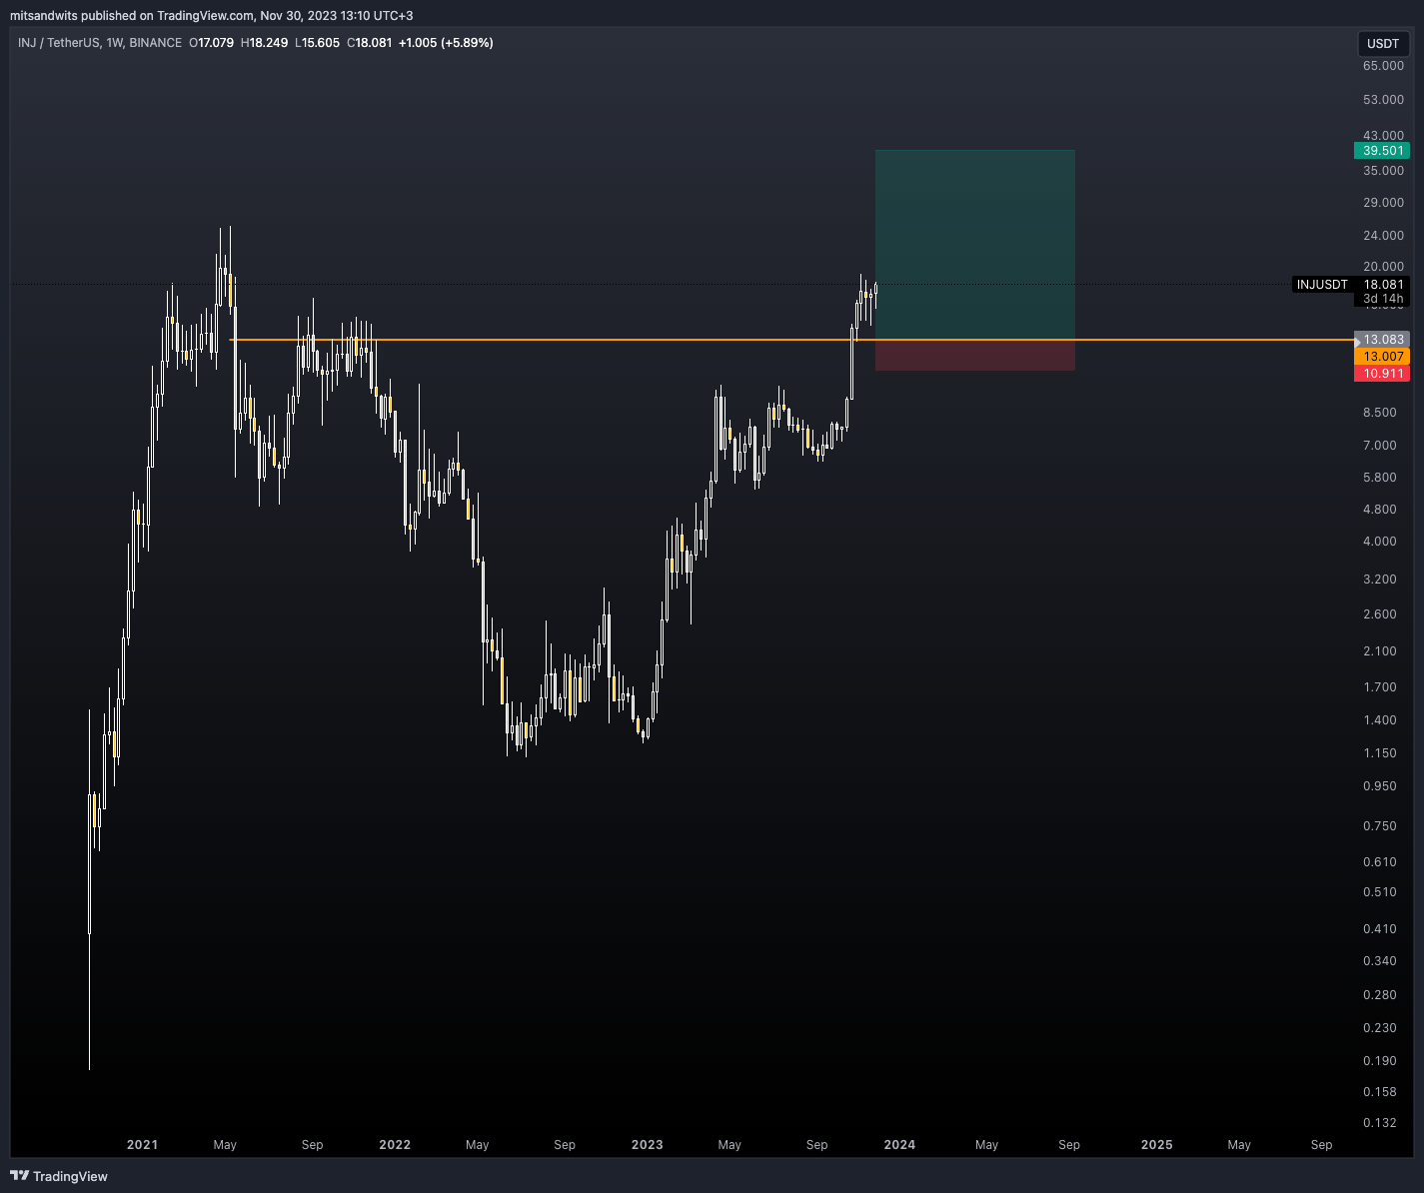This screenshot has height=1193, width=1424.
Task: Click the orange 13.007 entry price label
Action: (1382, 357)
